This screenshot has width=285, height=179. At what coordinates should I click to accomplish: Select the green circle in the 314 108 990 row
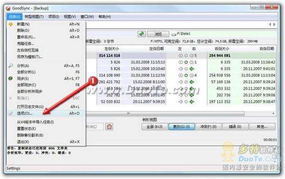point(186,75)
